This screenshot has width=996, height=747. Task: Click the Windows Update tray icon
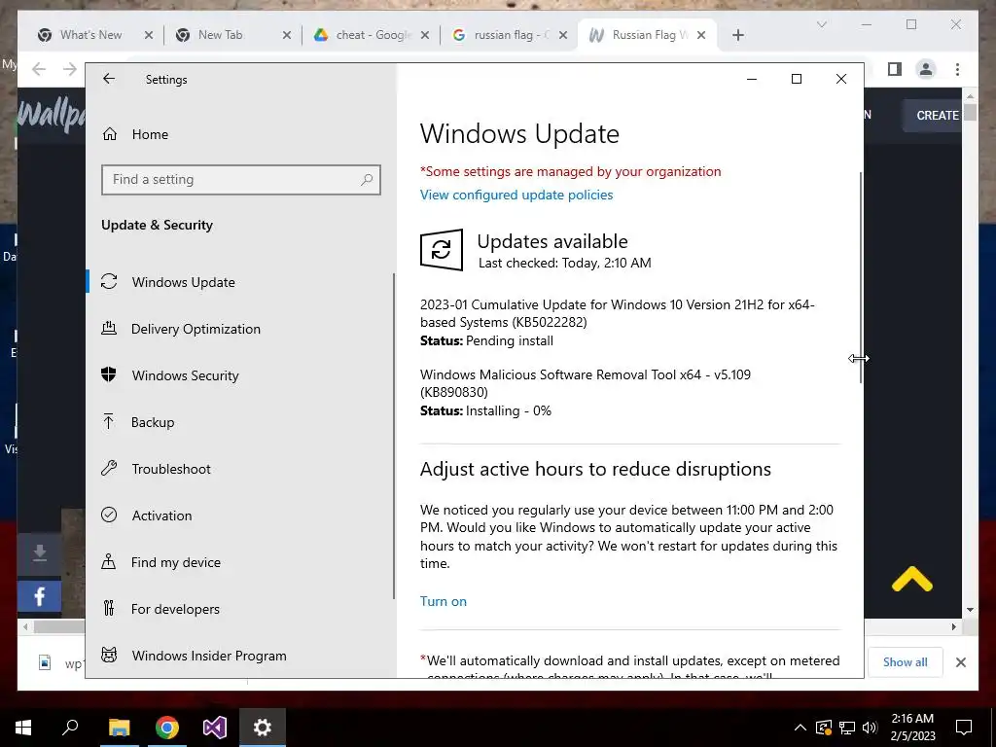pyautogui.click(x=824, y=728)
